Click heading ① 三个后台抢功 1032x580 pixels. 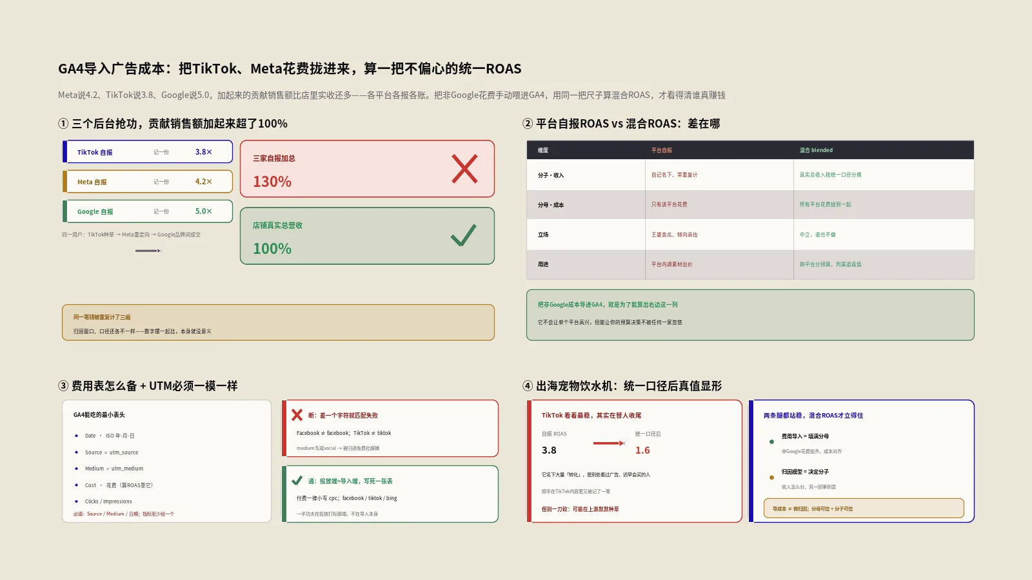(173, 124)
